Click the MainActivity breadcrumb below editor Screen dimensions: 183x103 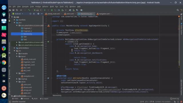[x=57, y=95]
